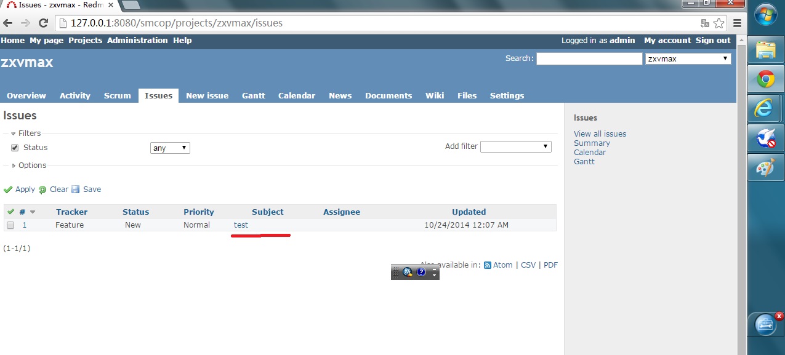The width and height of the screenshot is (785, 355).
Task: Switch to the News tab
Action: [x=340, y=95]
